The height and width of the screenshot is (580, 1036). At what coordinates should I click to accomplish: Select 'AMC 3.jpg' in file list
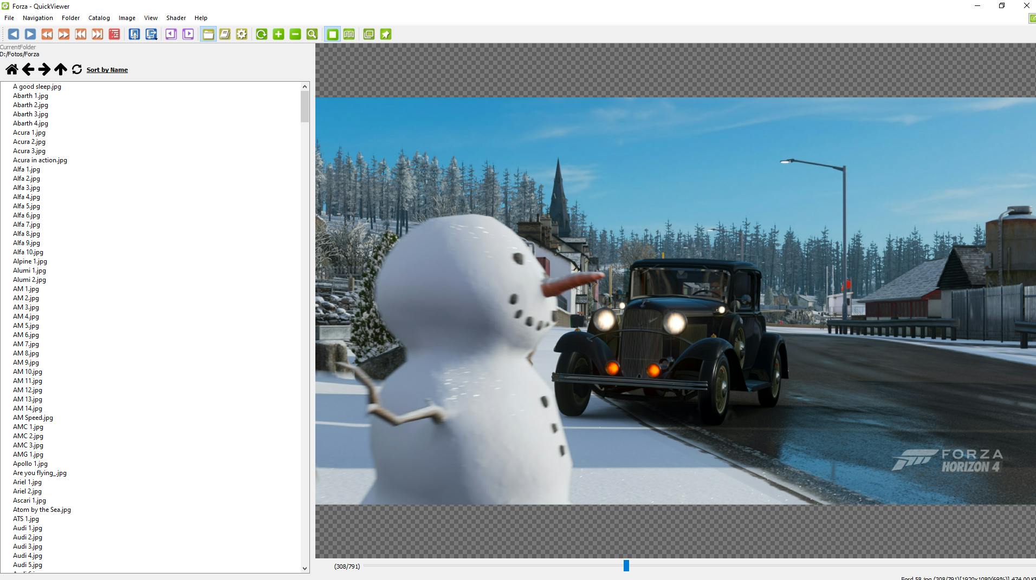tap(28, 445)
